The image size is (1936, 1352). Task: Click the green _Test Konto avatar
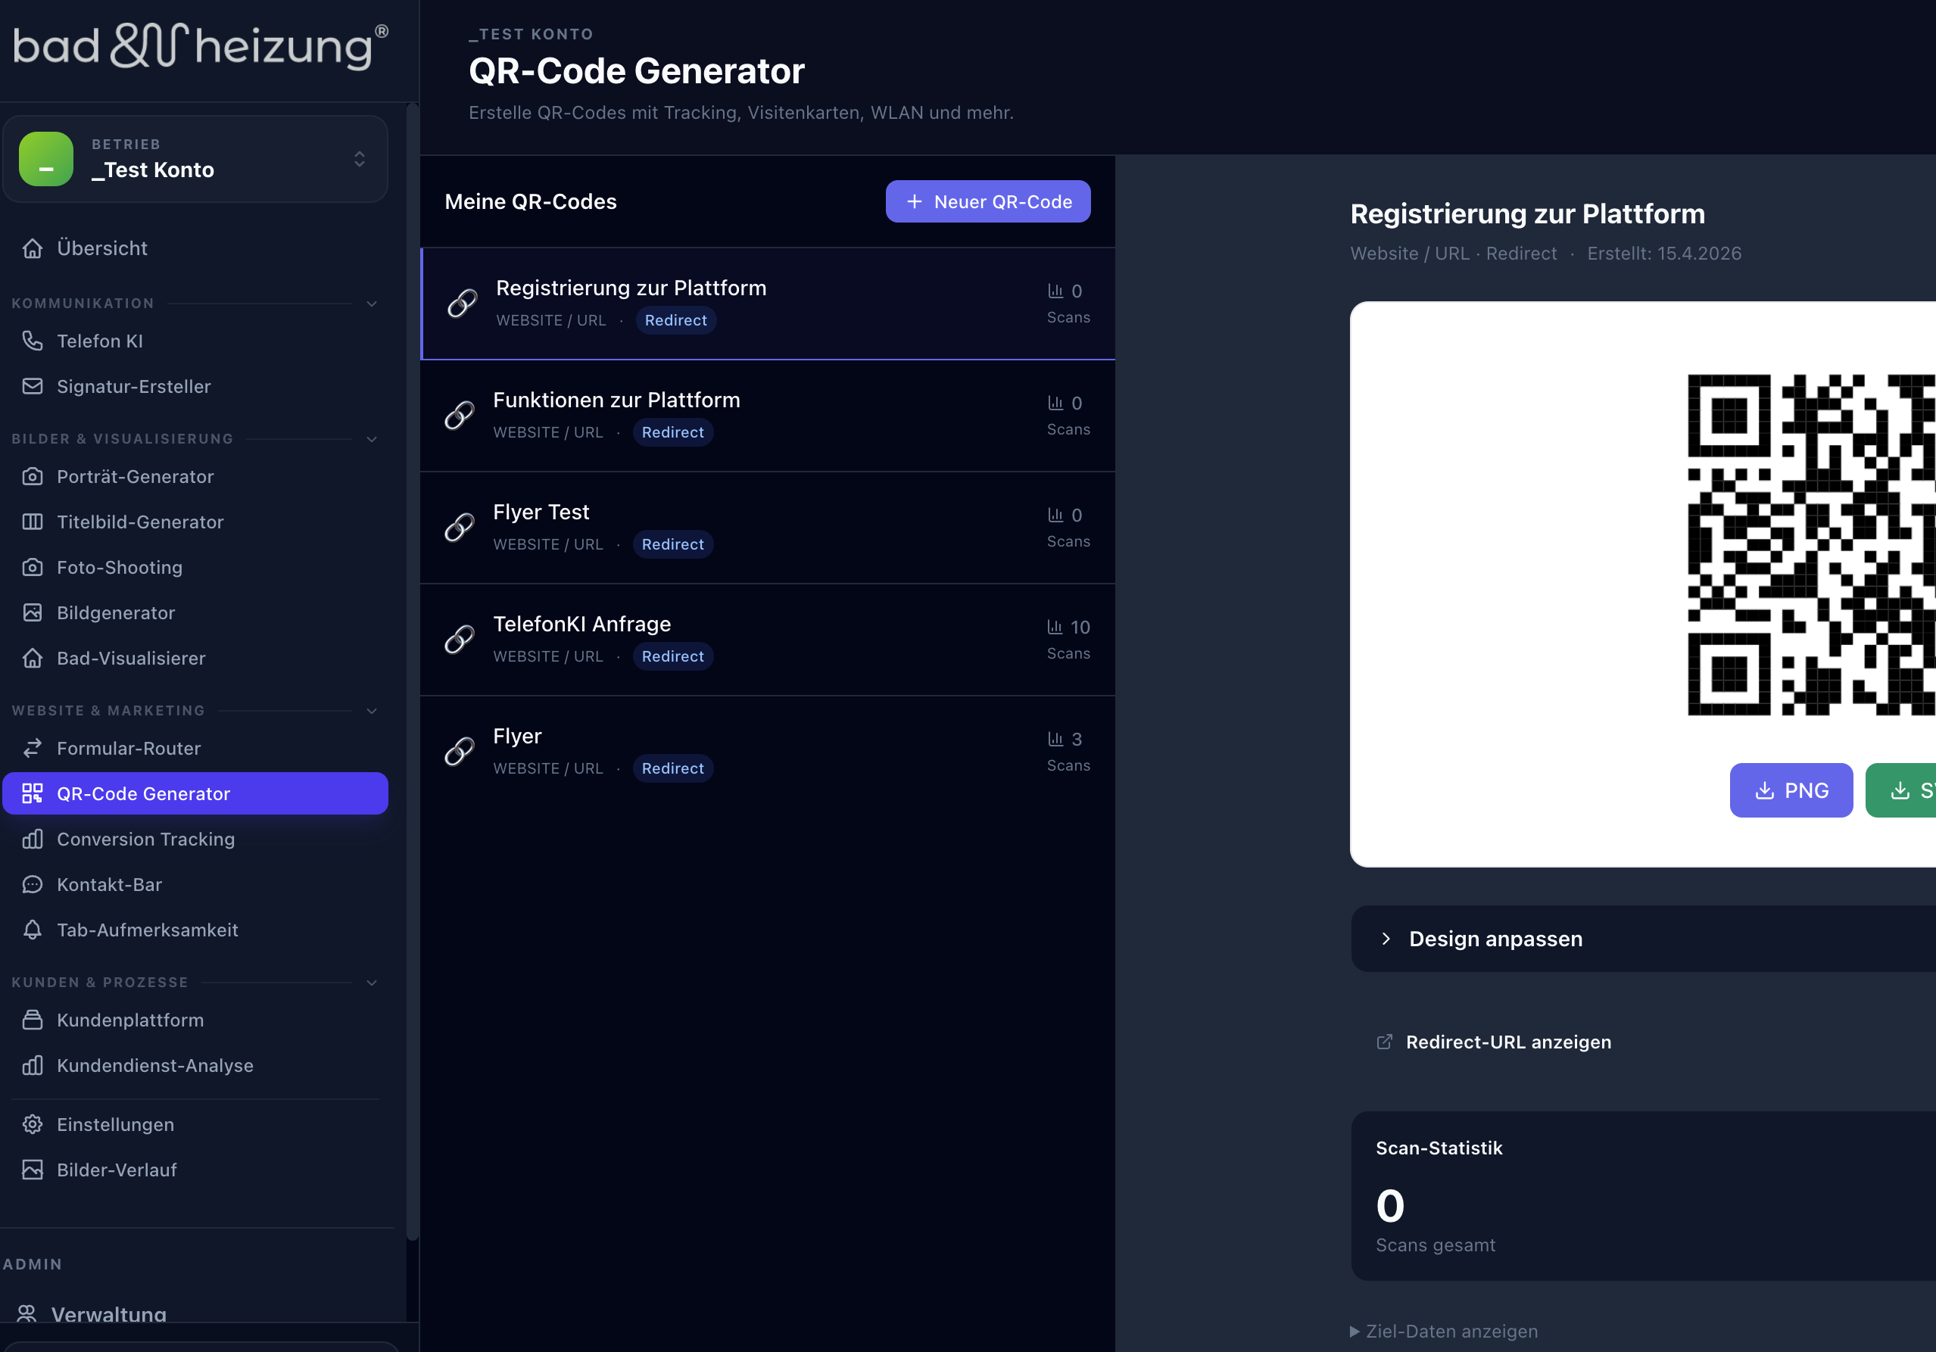46,158
